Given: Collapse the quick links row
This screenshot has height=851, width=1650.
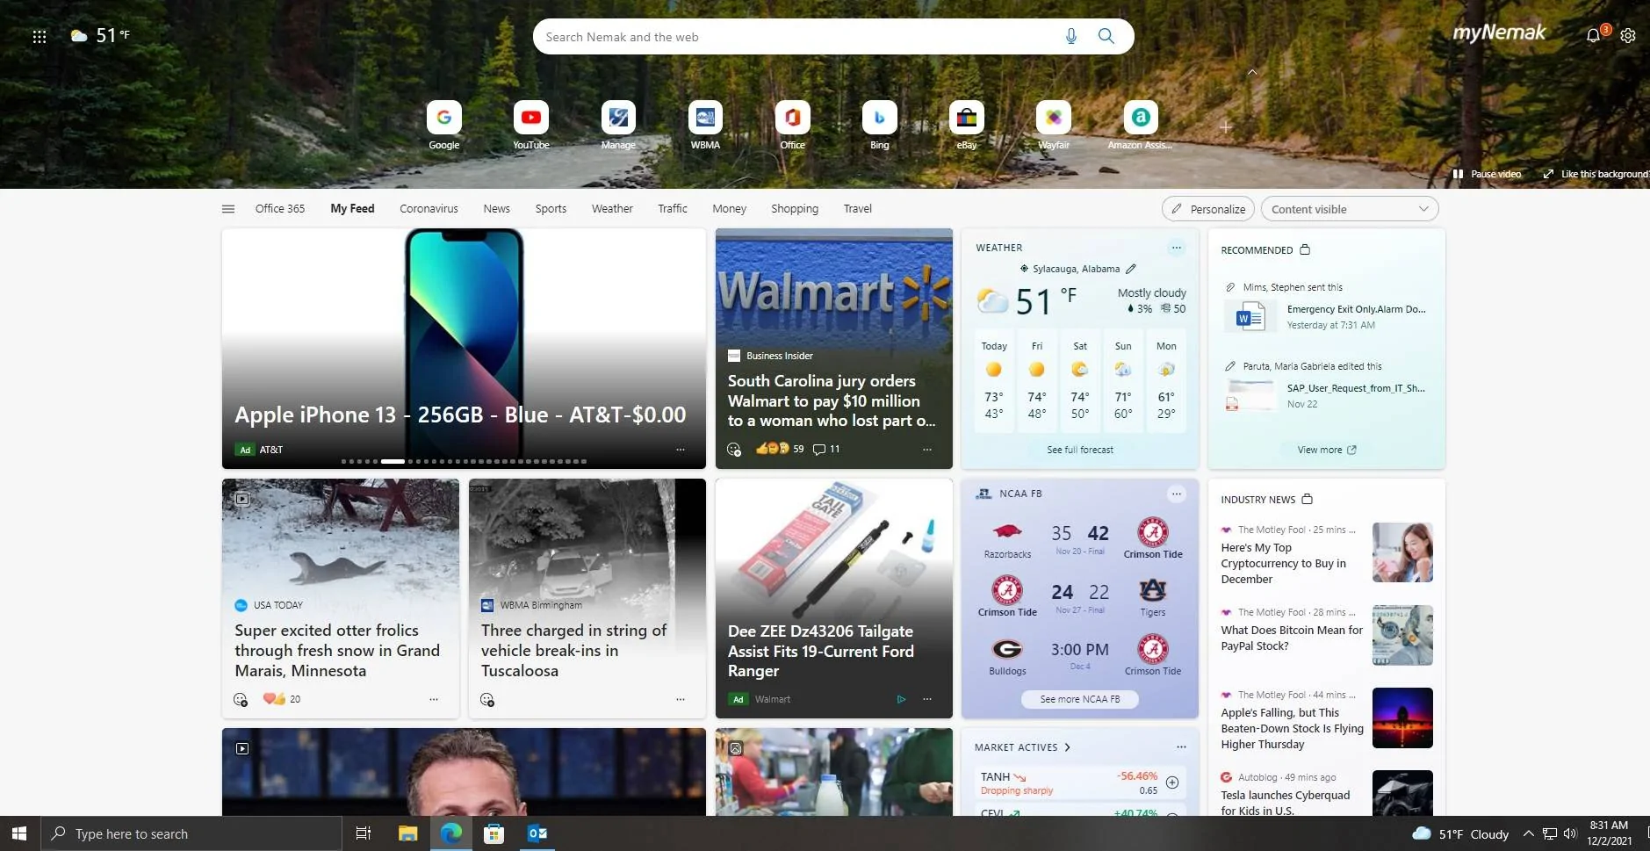Looking at the screenshot, I should tap(1252, 72).
